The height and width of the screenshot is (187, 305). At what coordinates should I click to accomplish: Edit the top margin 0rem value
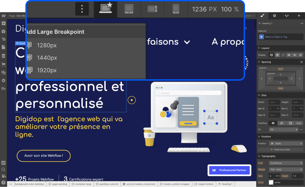[281, 69]
